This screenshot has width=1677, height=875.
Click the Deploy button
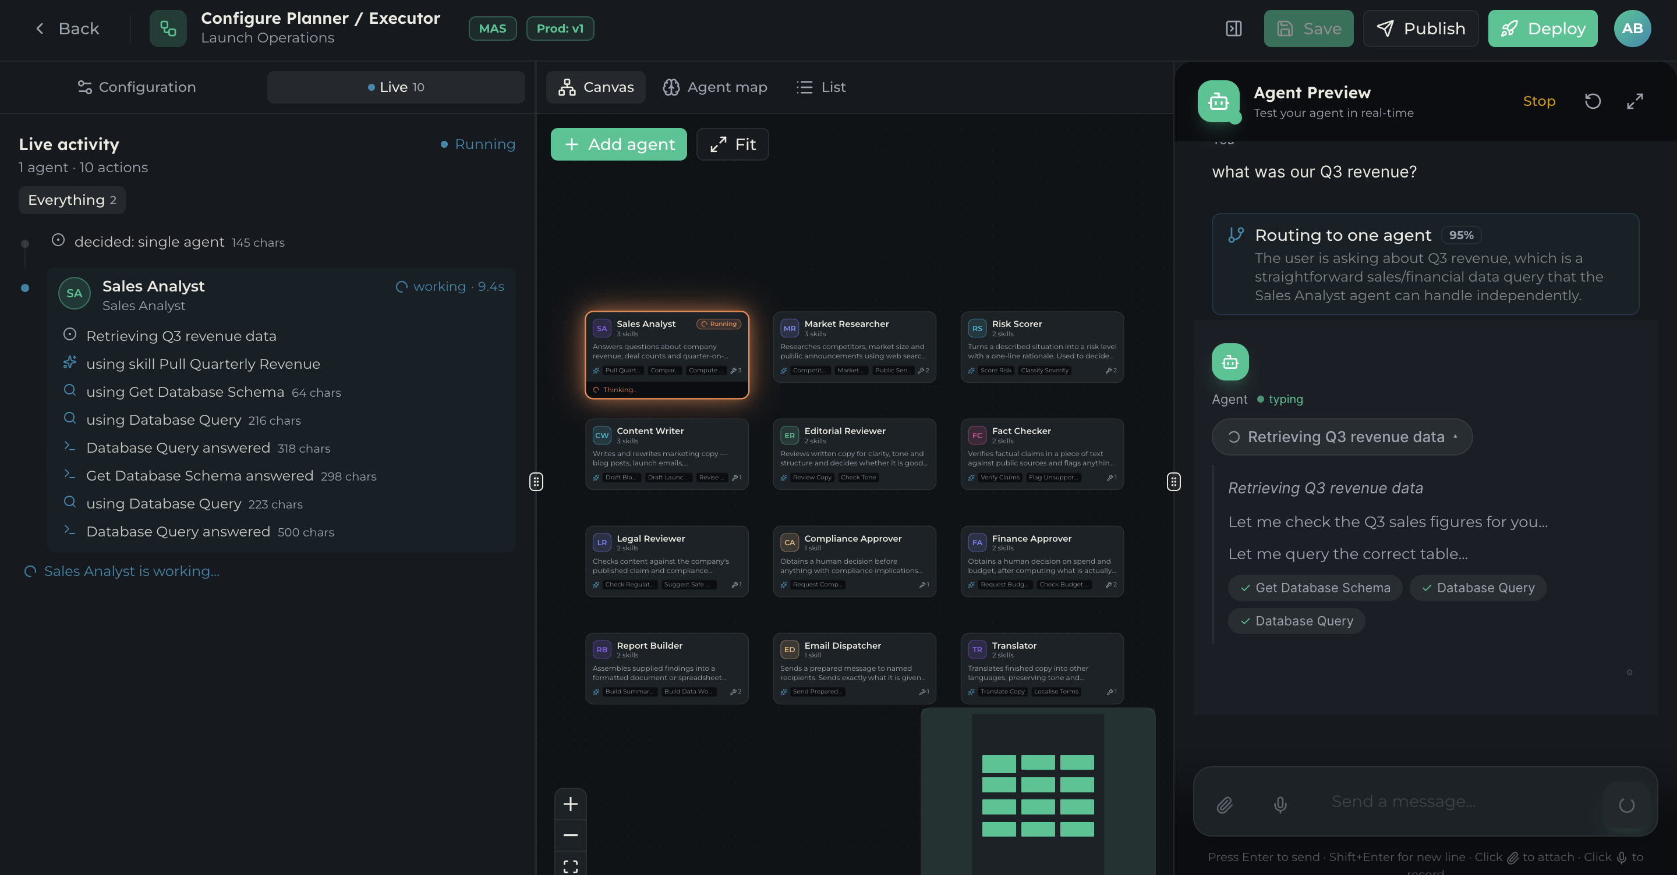click(1542, 29)
